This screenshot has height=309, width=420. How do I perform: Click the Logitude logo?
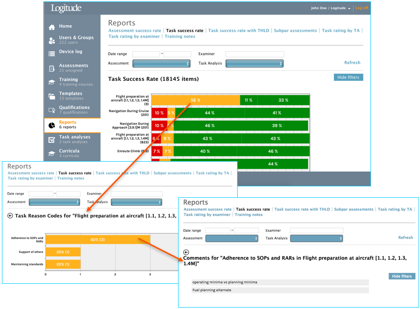66,8
